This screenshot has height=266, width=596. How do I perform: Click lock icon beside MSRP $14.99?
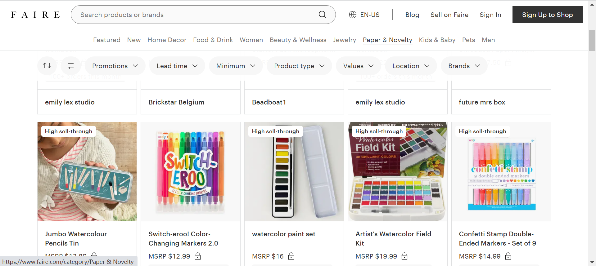(508, 256)
